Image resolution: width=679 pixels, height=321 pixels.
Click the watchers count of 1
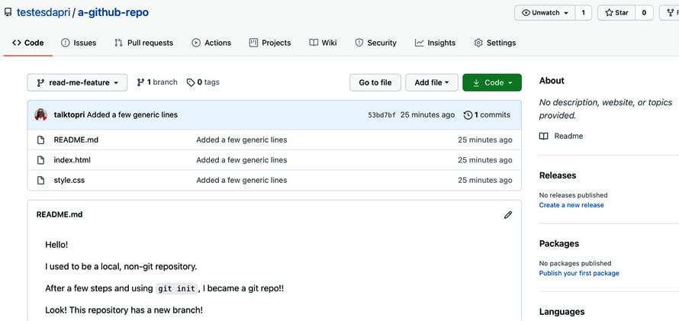tap(584, 12)
